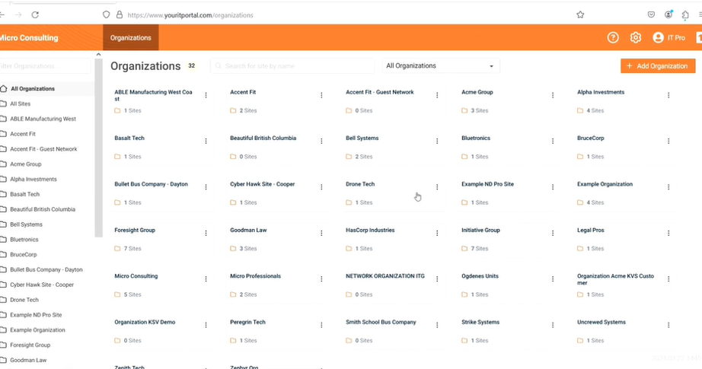Open kebab menu for Peregrin Tech card
Image resolution: width=702 pixels, height=369 pixels.
click(321, 325)
